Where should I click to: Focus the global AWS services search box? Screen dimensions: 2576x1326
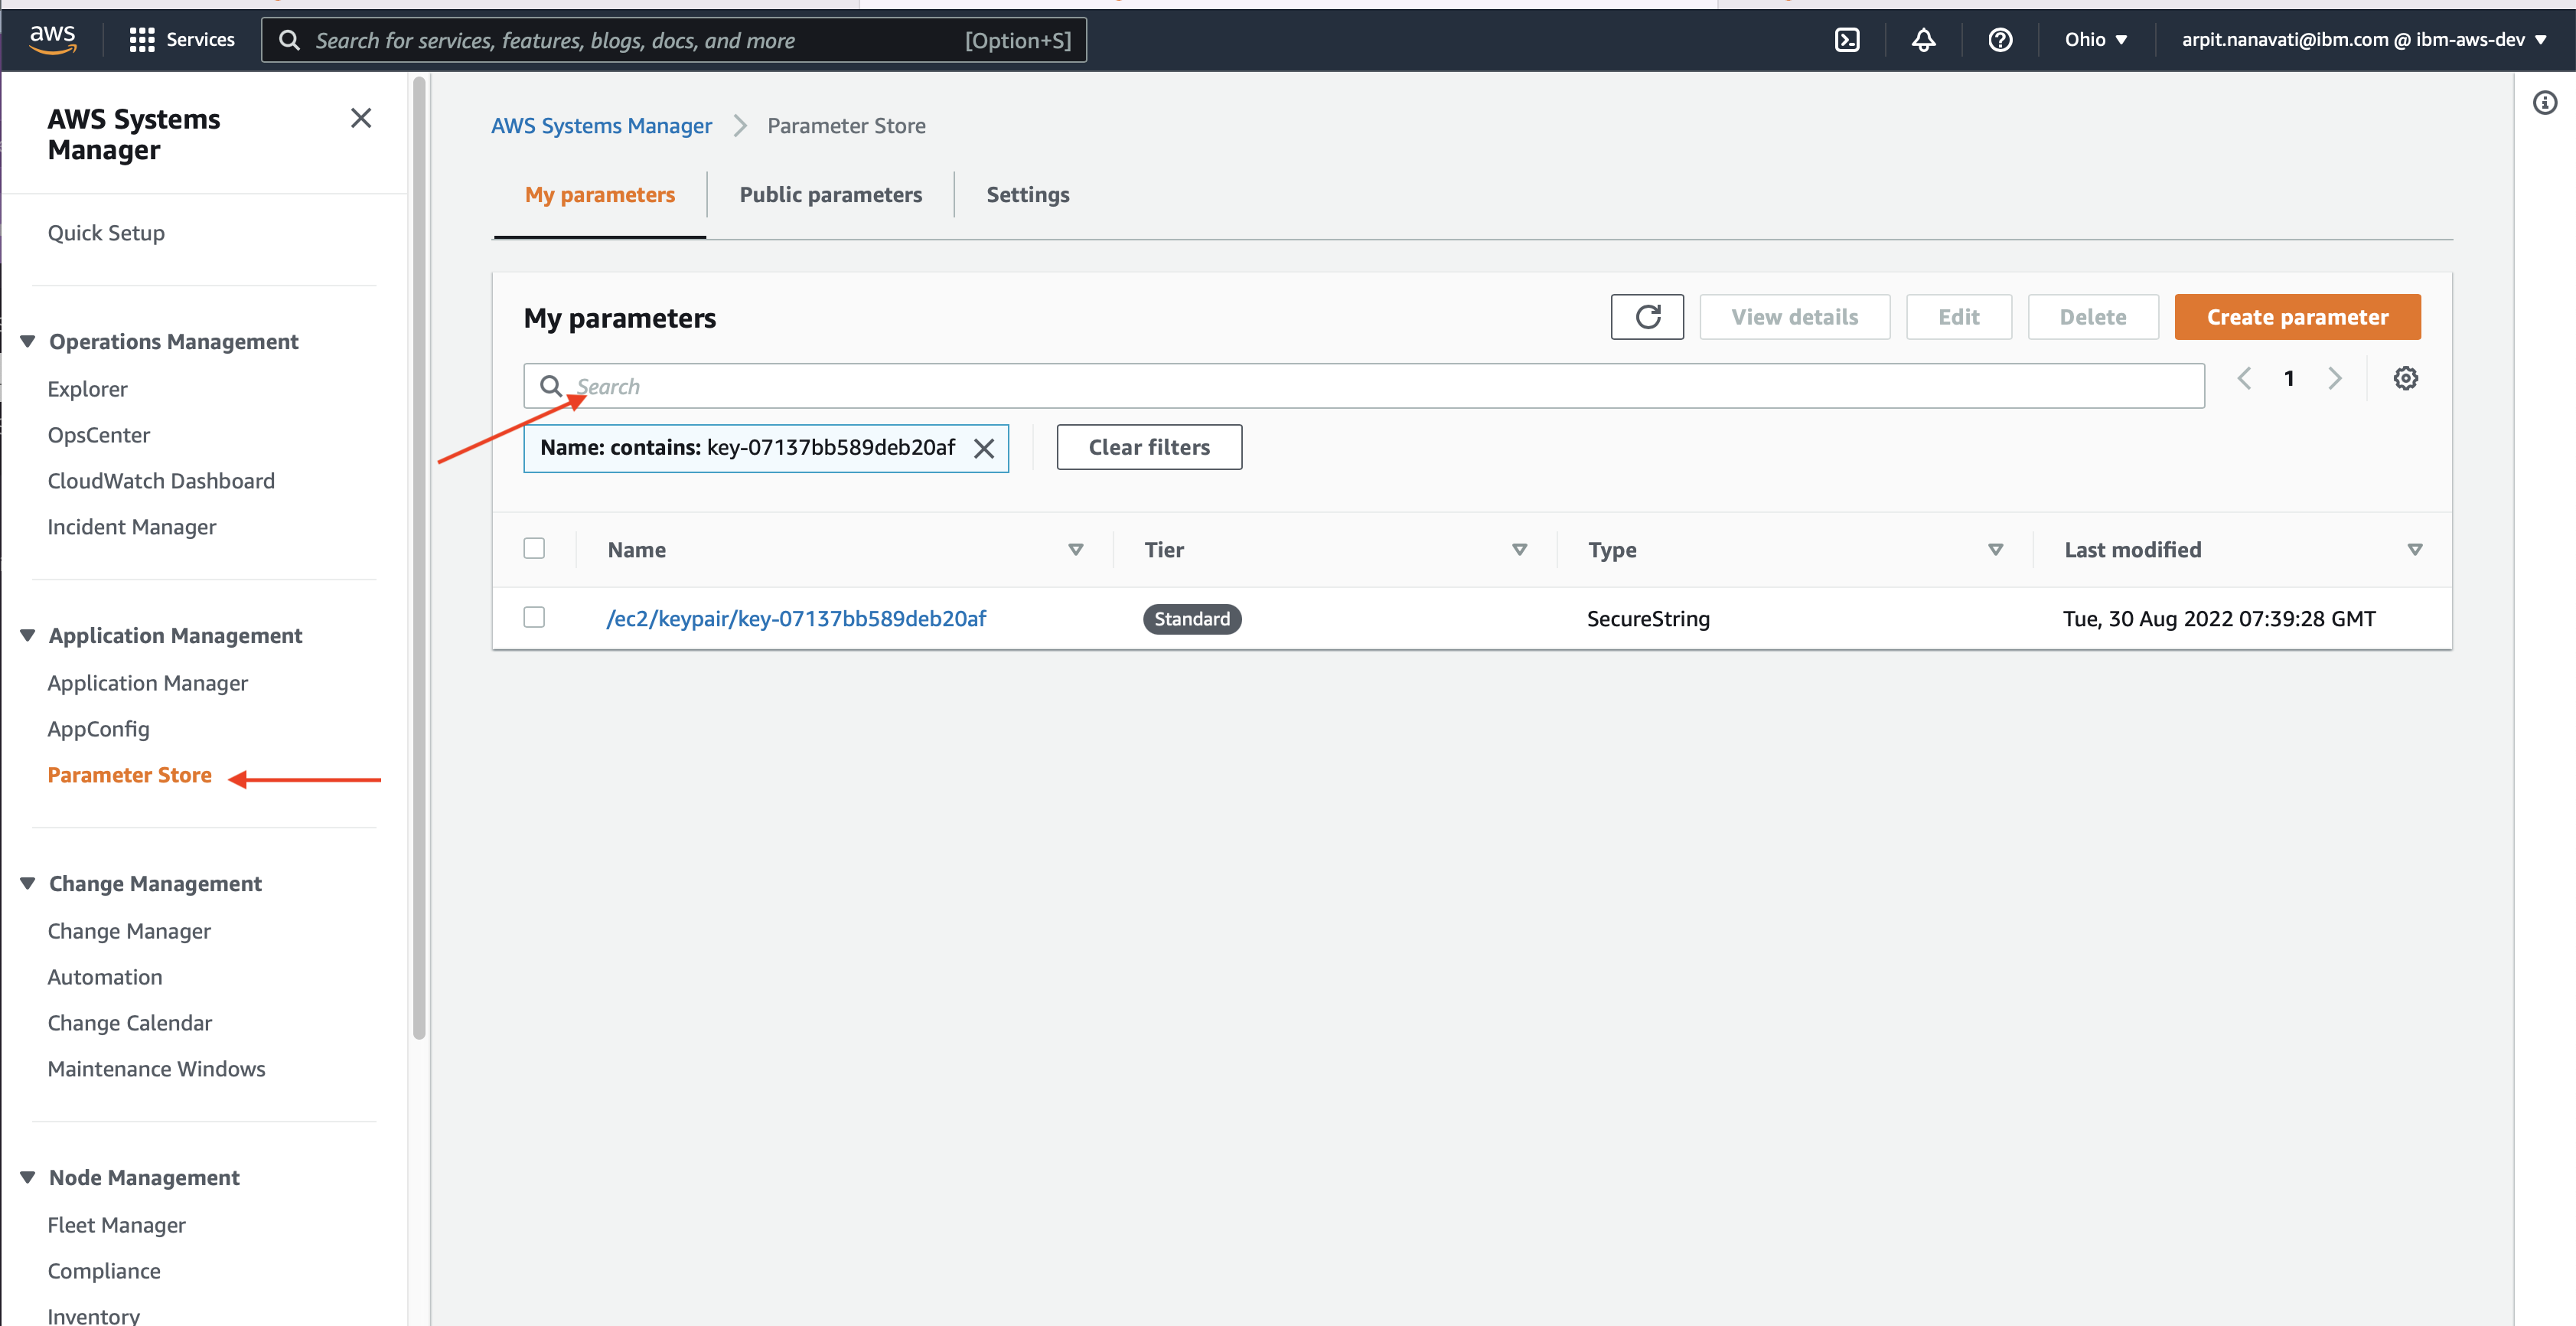click(x=674, y=40)
